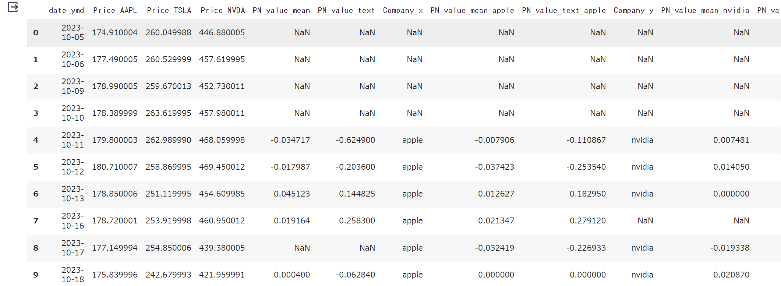
Task: Click the date cell 2023-10-10
Action: (73, 113)
